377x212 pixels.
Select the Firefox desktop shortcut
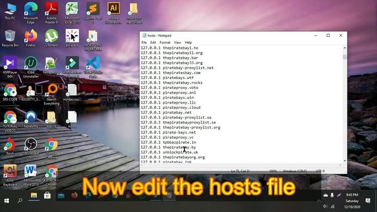(31, 38)
